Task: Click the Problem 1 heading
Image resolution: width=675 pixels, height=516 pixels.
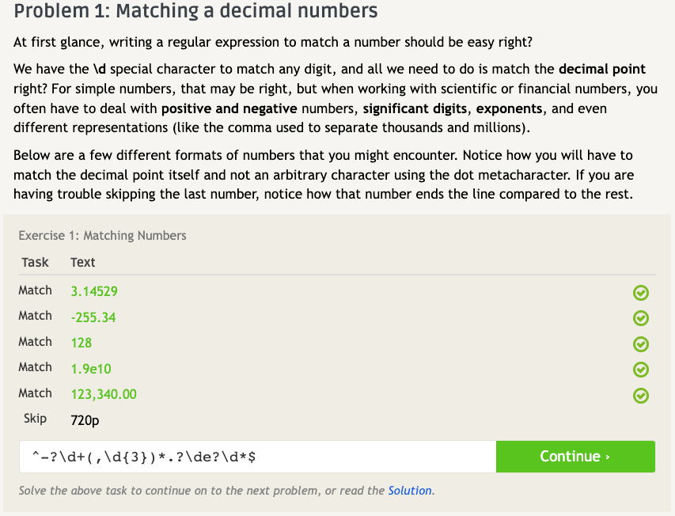Action: (x=195, y=12)
